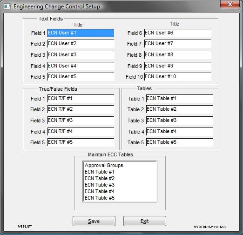Click the 'ECN User #6' title field

point(178,33)
